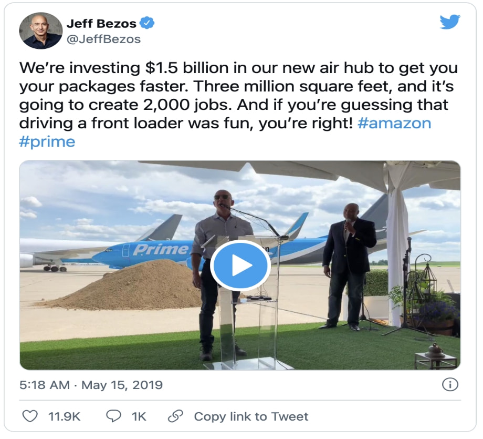Click the Jeff Bezos display name

101,24
